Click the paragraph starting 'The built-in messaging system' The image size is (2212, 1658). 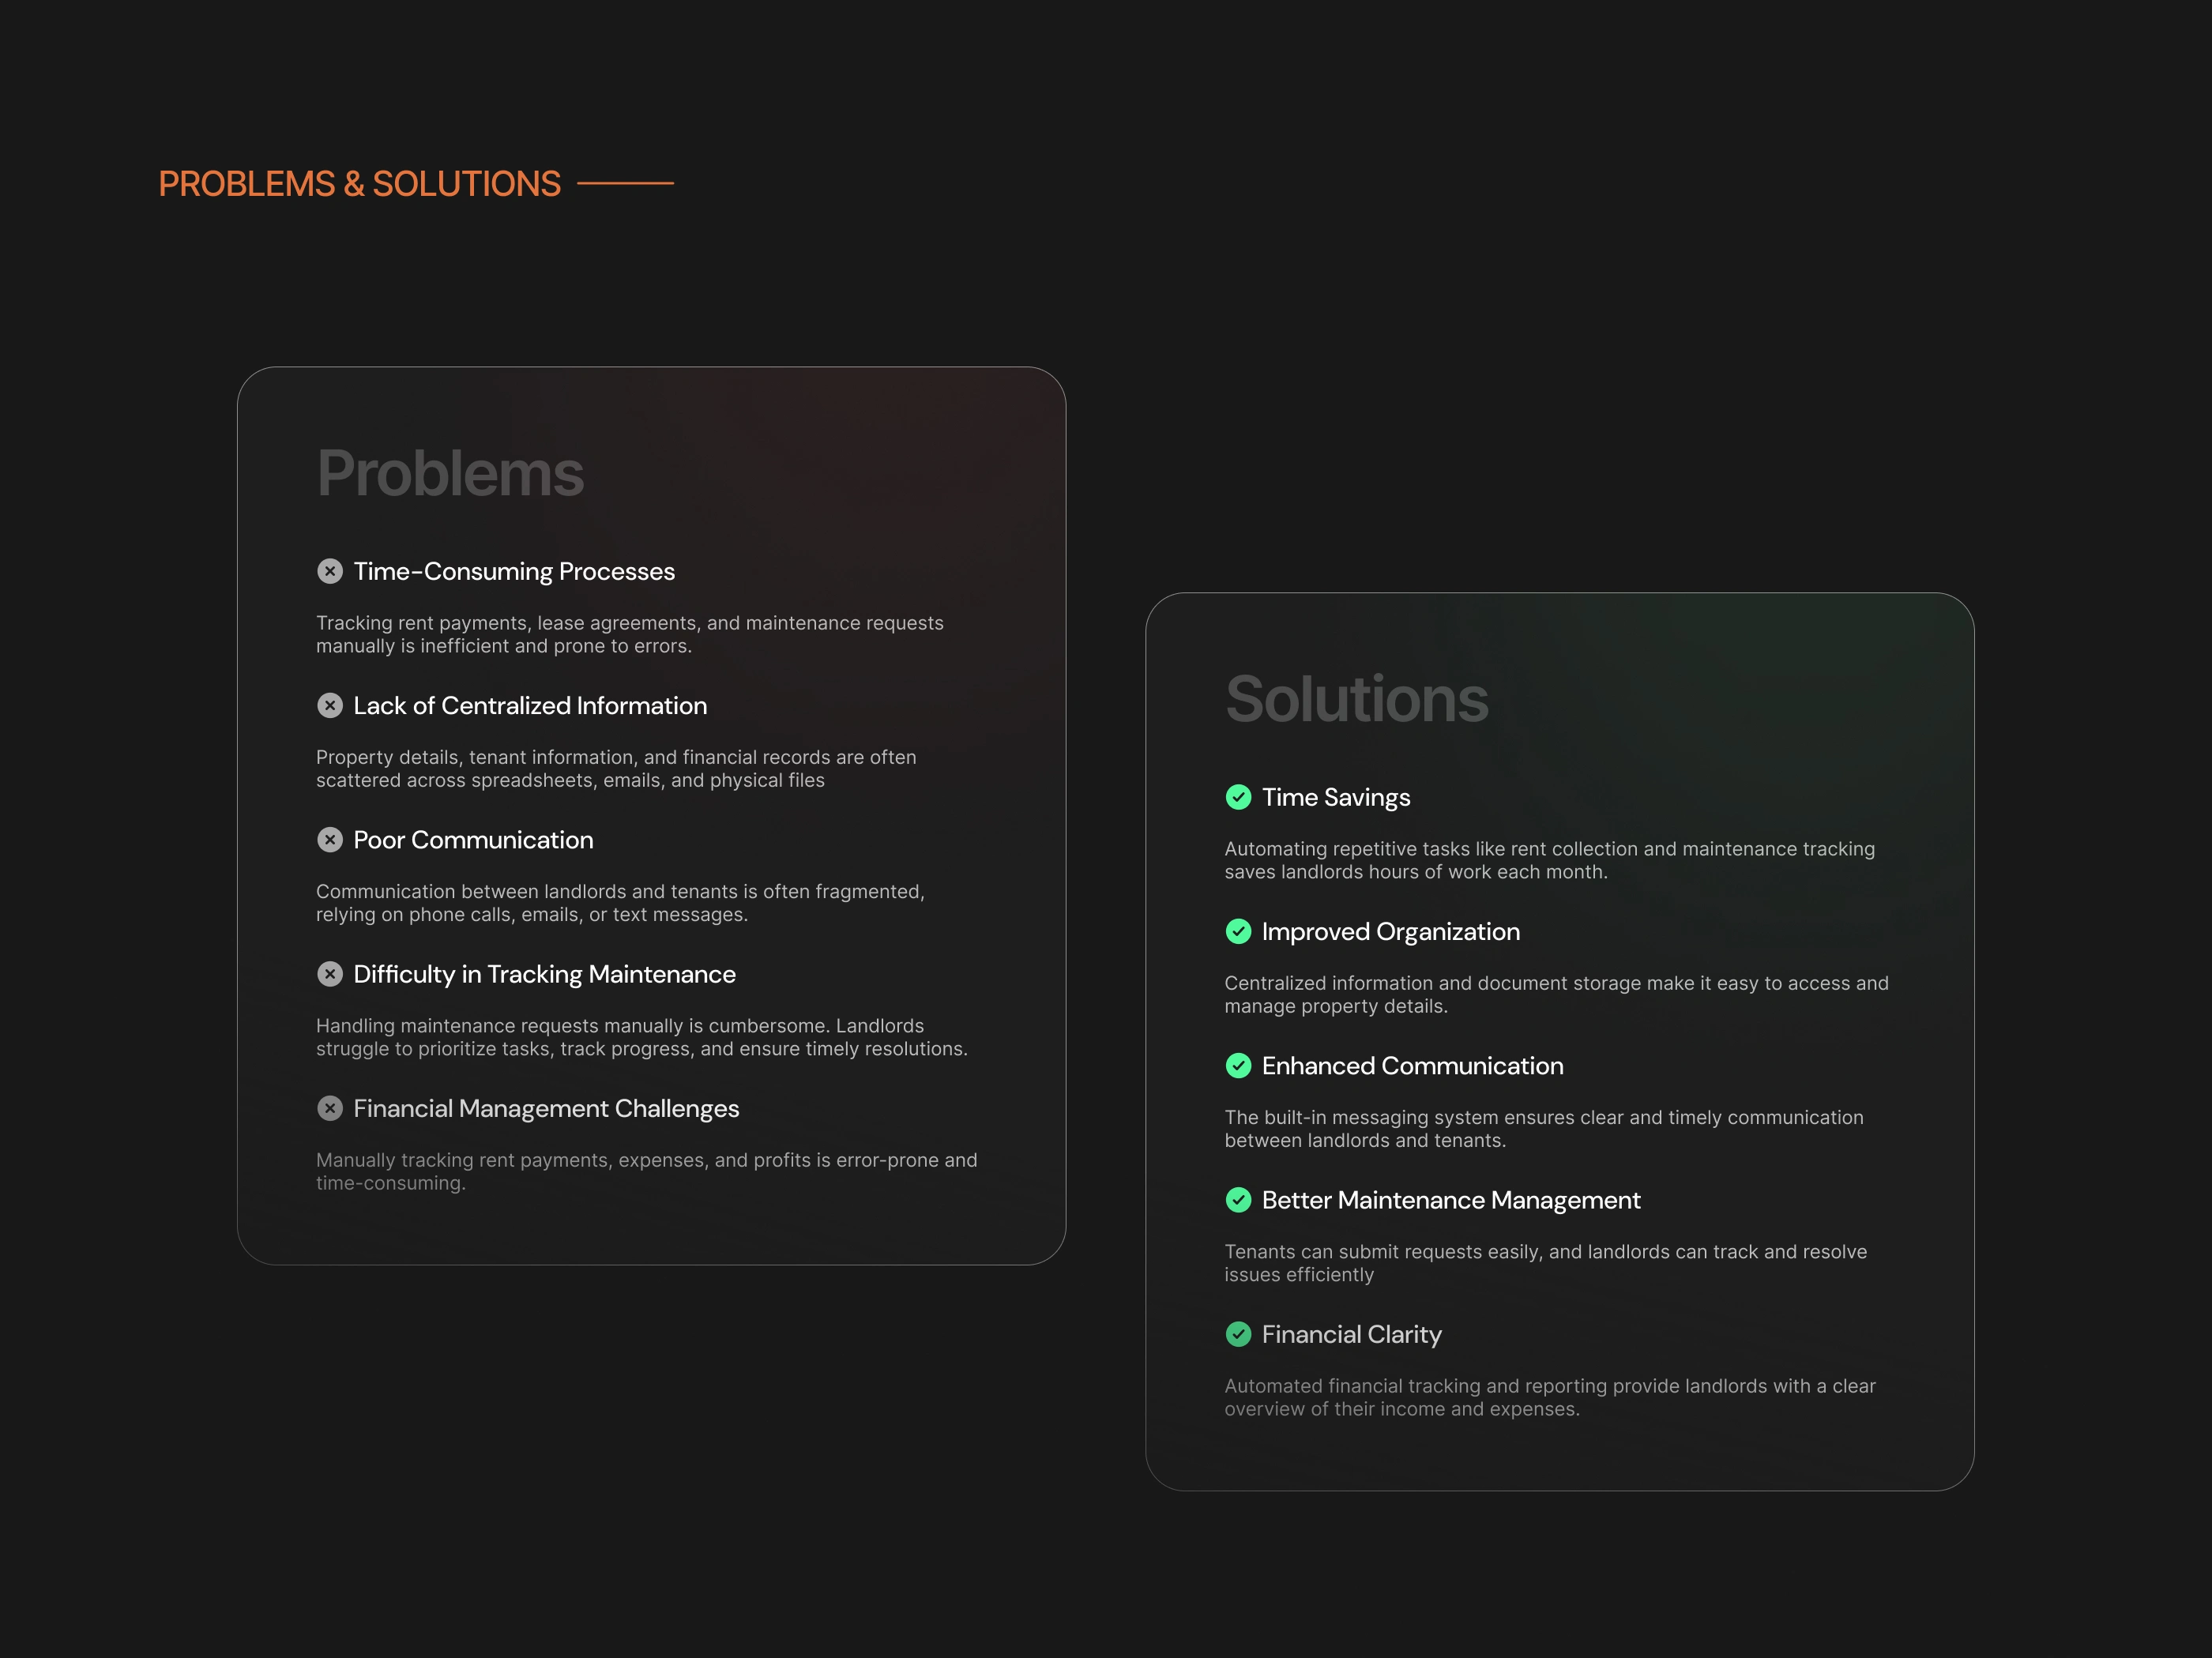pyautogui.click(x=1544, y=1129)
